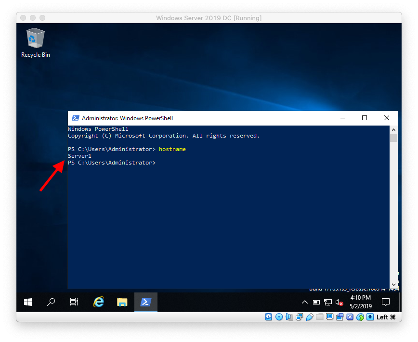Click the VirtualBox hard disk activity icon
Image resolution: width=418 pixels, height=342 pixels.
pyautogui.click(x=269, y=317)
